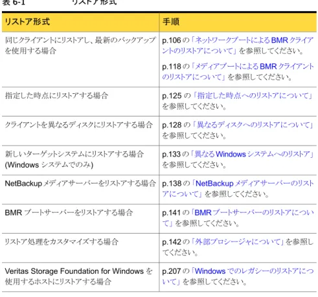Open link 異なるディスクへのリストアについて

pos(253,125)
